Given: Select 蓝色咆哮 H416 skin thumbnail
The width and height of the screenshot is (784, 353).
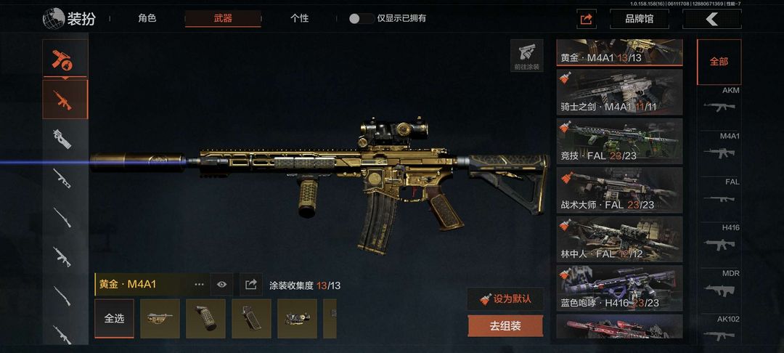Looking at the screenshot, I should click(619, 288).
